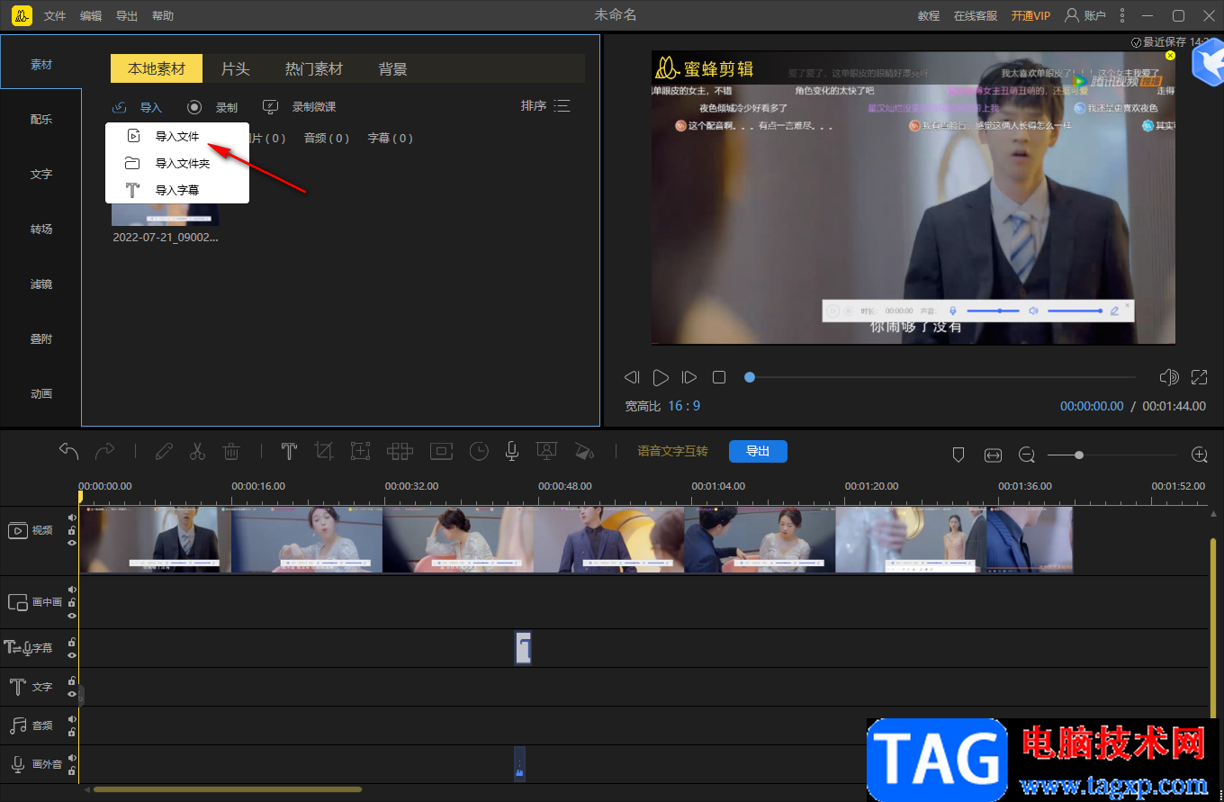The height and width of the screenshot is (802, 1224).
Task: Click the redo arrow in the timeline toolbar
Action: [x=104, y=451]
